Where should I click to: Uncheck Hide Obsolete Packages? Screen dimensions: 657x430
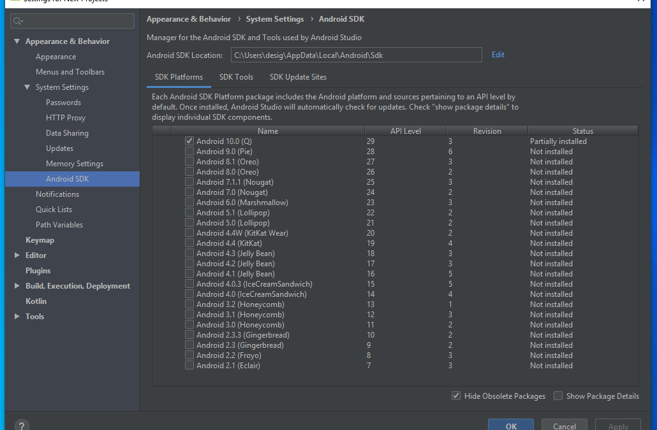(x=456, y=396)
